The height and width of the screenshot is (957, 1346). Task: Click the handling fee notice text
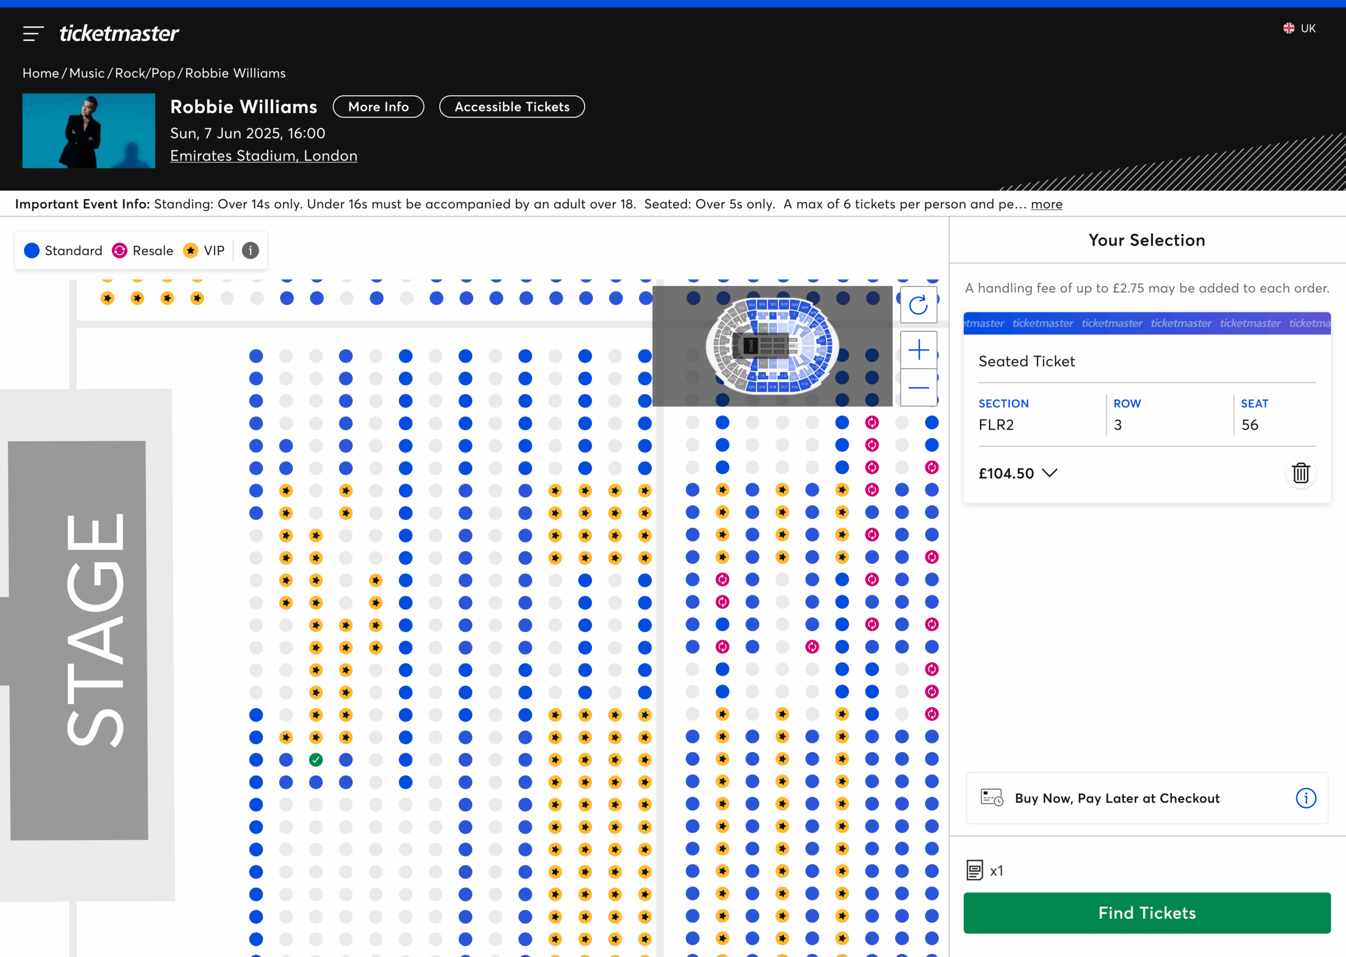(x=1146, y=288)
